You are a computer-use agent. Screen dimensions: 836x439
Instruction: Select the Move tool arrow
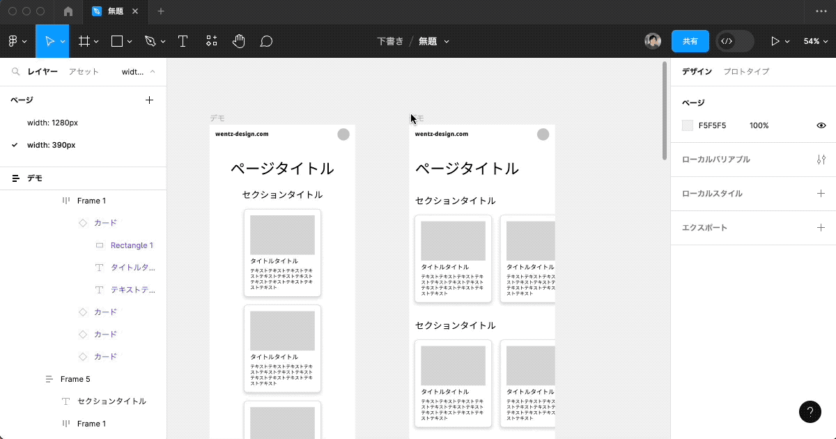point(49,41)
